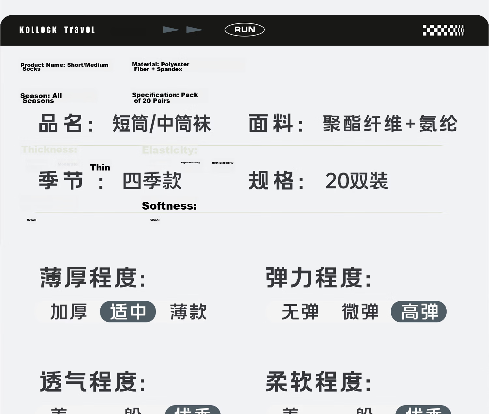
Task: Click the 20双装 specification text
Action: pyautogui.click(x=357, y=181)
